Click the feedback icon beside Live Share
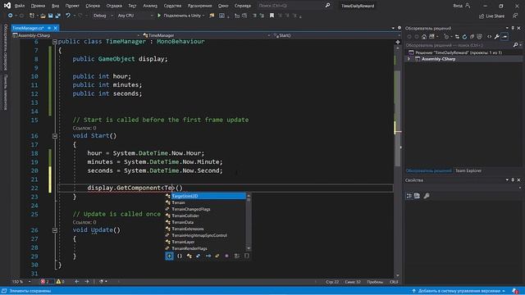This screenshot has height=295, width=525. click(x=515, y=16)
